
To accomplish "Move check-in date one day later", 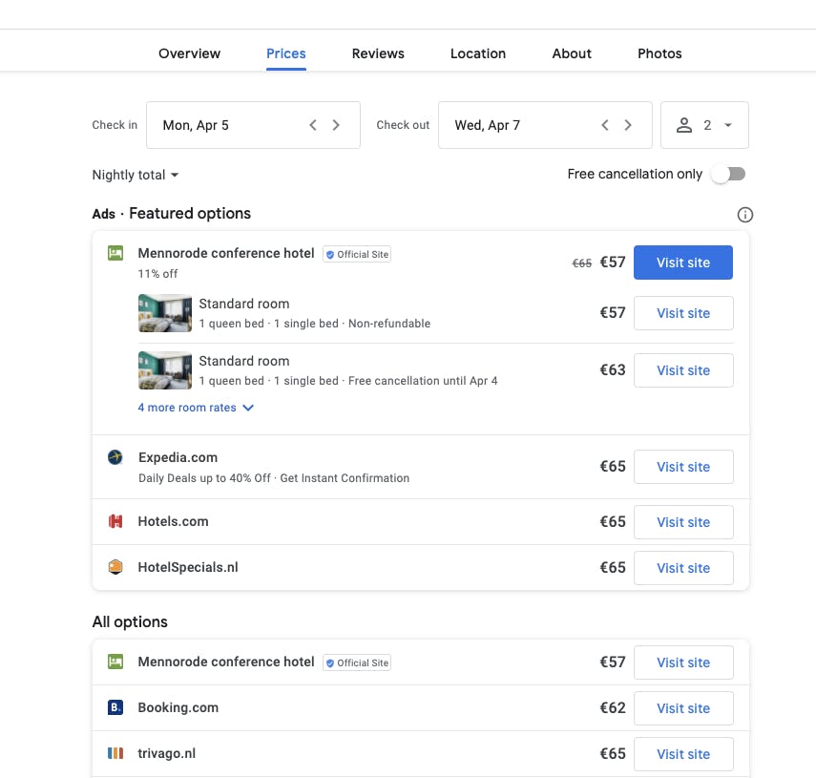I will point(336,125).
